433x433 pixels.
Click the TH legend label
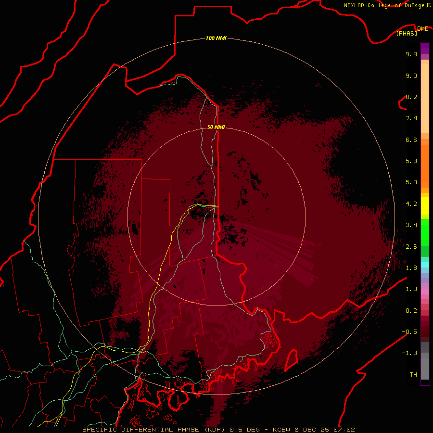tap(413, 374)
